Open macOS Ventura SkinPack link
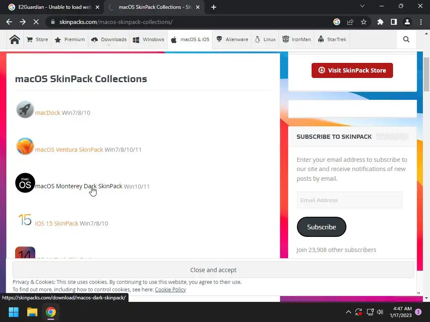Screen dimensions: 430x322 pyautogui.click(x=69, y=150)
